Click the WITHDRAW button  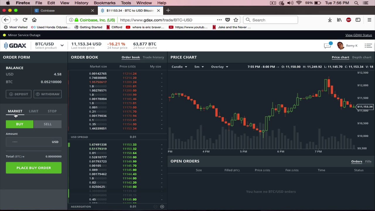click(47, 94)
